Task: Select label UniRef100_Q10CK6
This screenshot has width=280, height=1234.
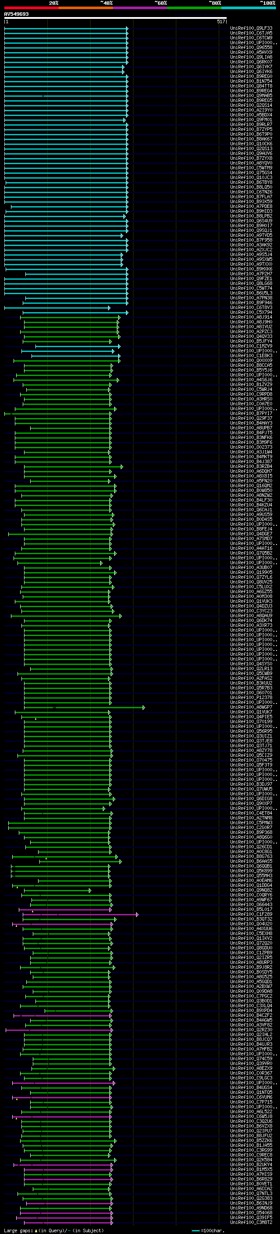Action: [x=251, y=144]
